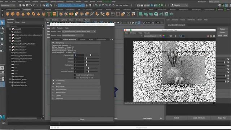Switch to the Common tab
The width and height of the screenshot is (231, 130).
[x=56, y=39]
